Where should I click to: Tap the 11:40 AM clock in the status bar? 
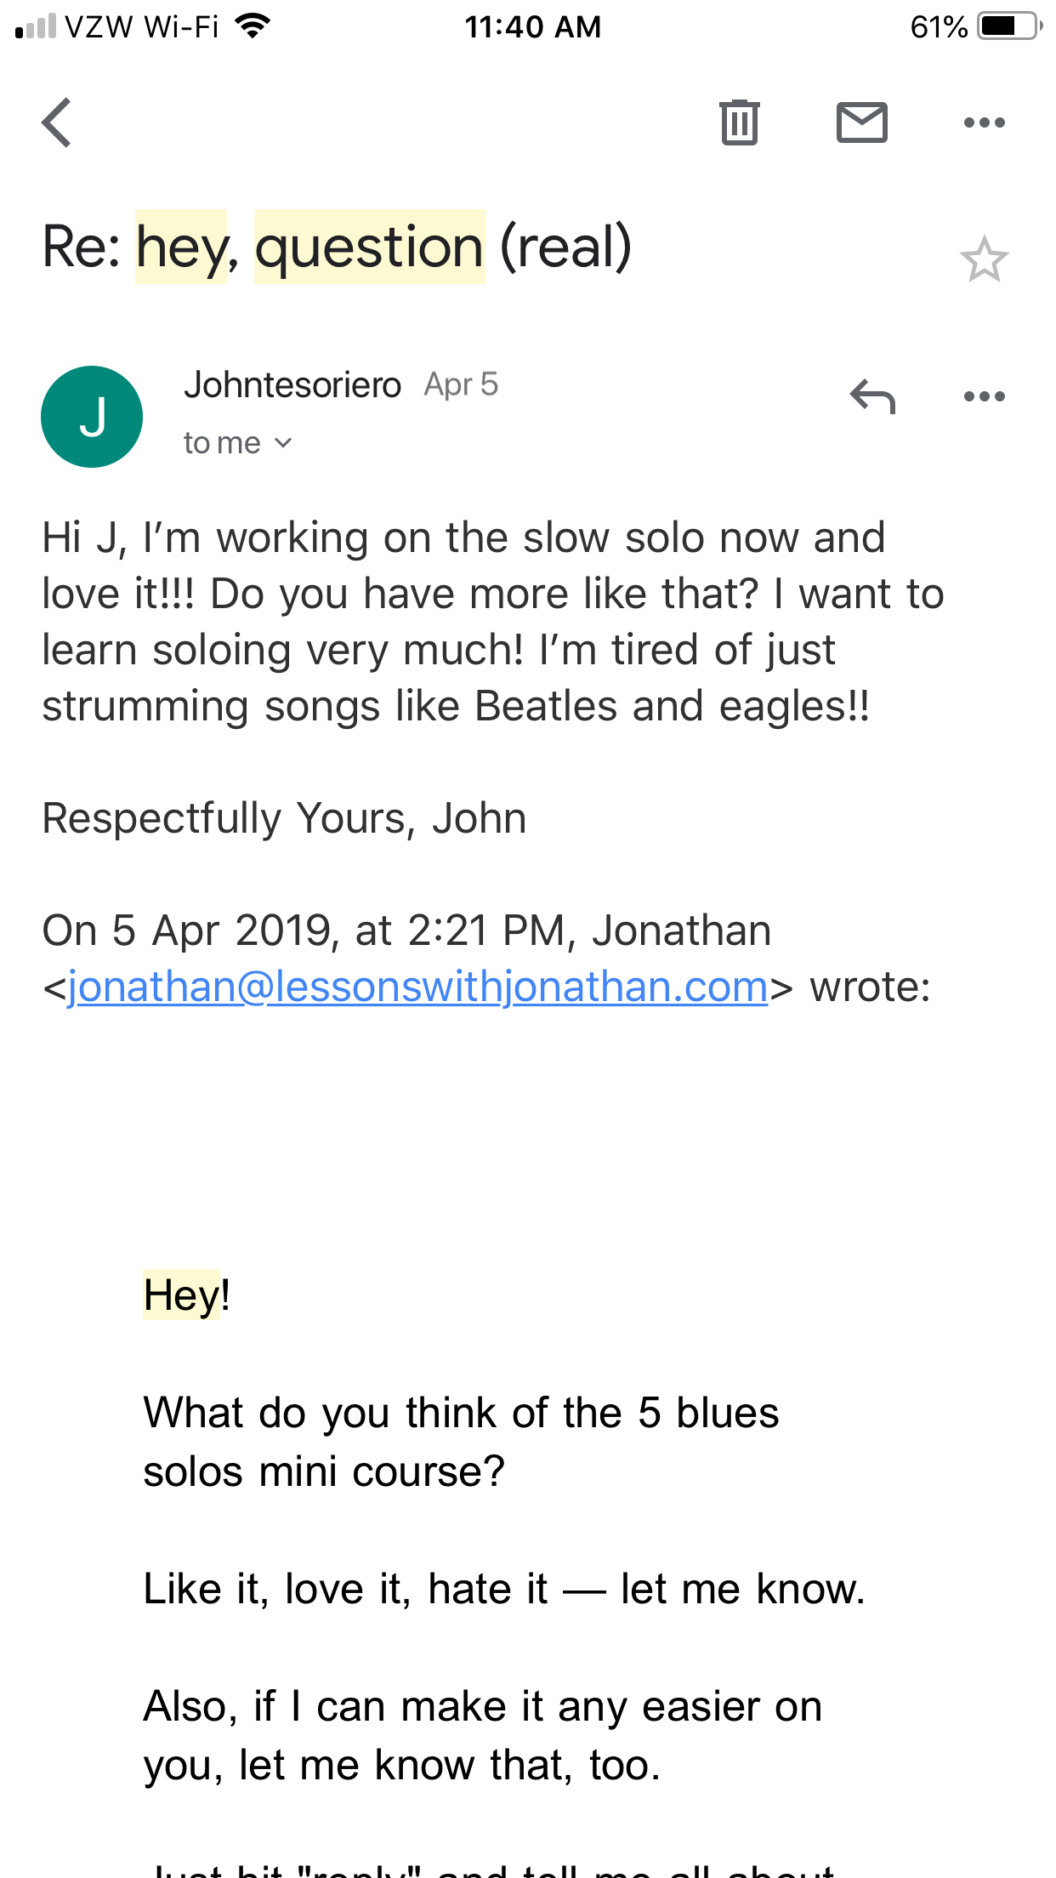[532, 26]
